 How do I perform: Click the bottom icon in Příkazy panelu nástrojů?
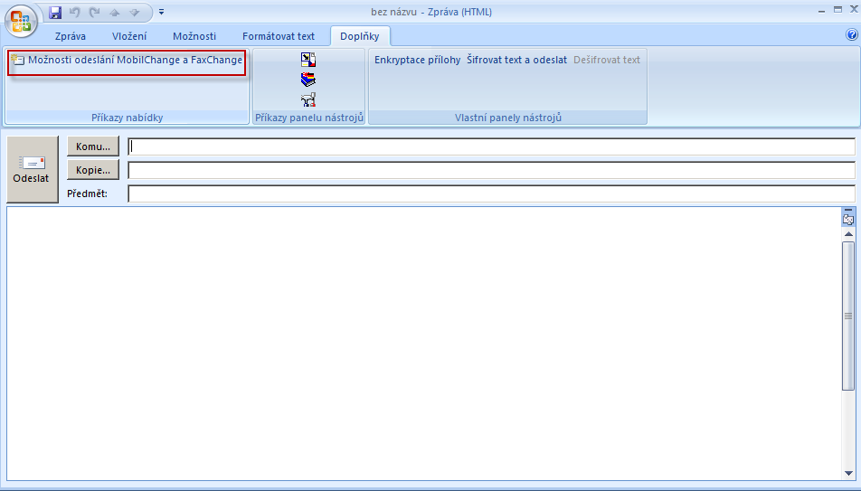(x=308, y=99)
